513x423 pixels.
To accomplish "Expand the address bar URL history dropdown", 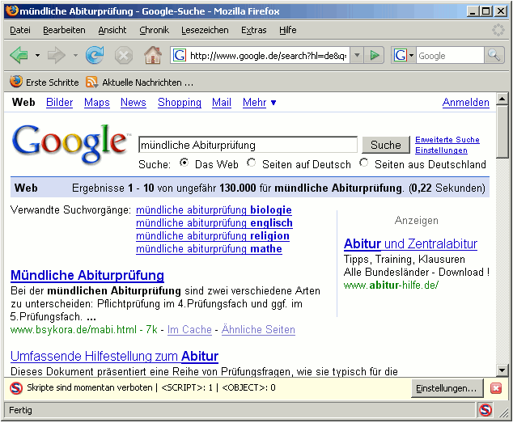I will [358, 55].
